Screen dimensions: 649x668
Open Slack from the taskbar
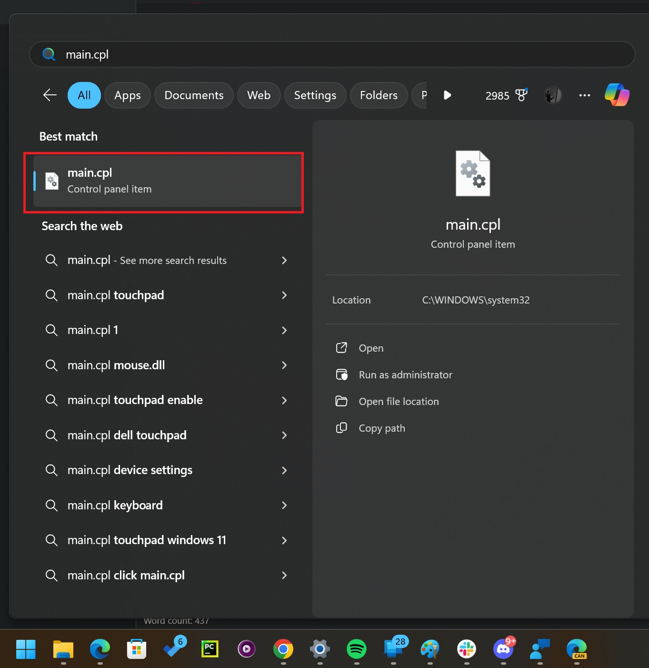coord(466,649)
